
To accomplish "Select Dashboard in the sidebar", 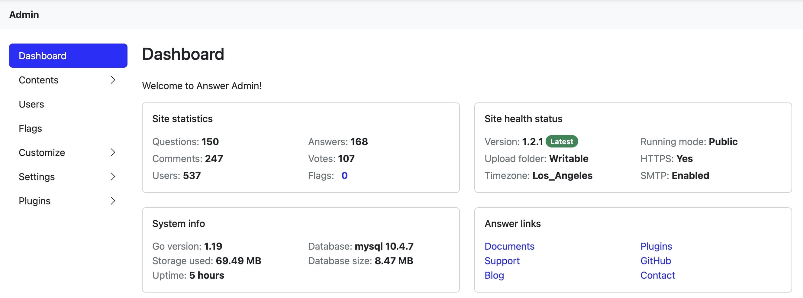I will point(68,56).
